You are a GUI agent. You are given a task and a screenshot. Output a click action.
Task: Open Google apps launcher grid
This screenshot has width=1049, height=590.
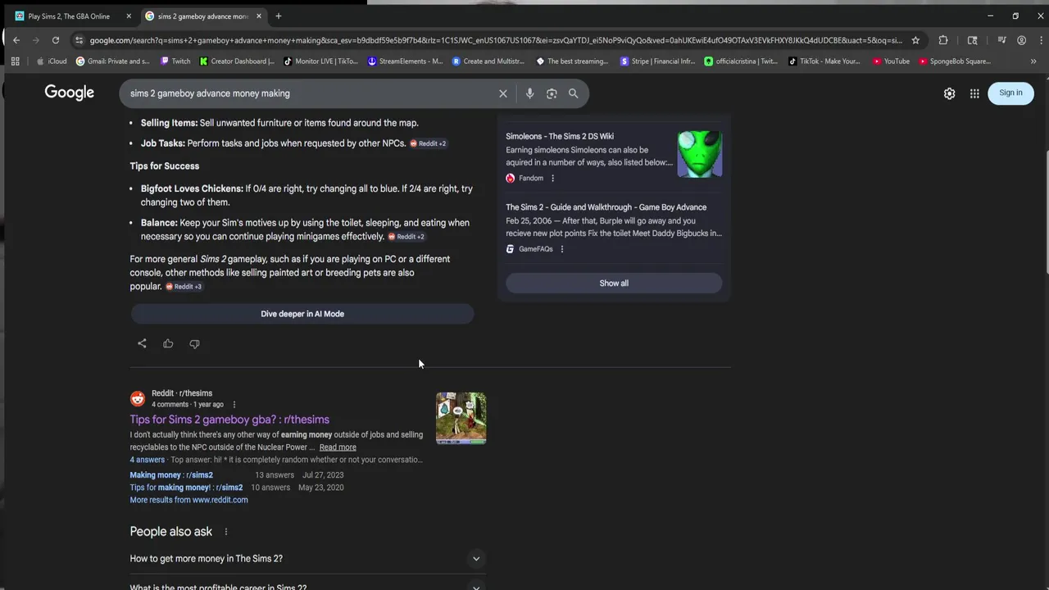coord(974,93)
